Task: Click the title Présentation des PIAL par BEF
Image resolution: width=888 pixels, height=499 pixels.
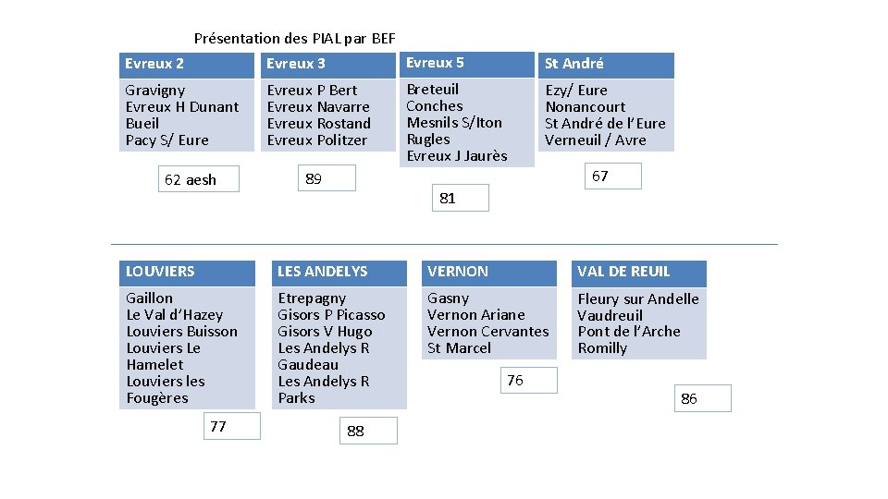Action: [294, 39]
